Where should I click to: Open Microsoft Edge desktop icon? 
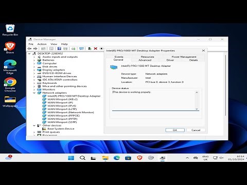10,67
